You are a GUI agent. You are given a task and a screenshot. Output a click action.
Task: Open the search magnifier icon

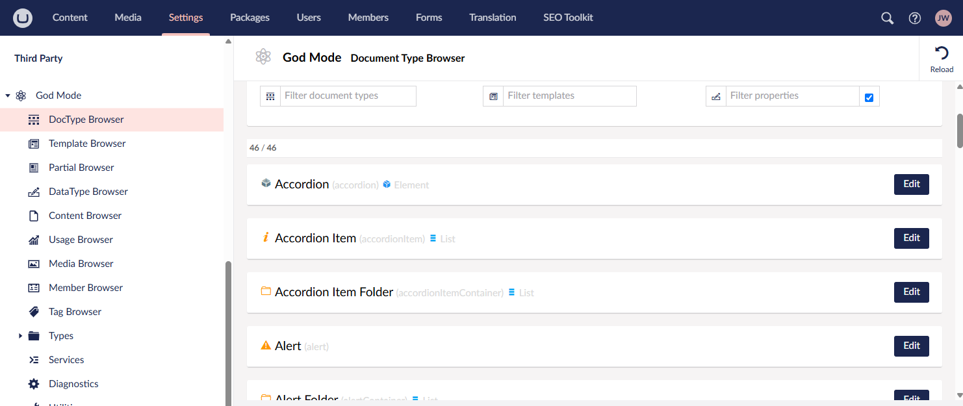[x=887, y=18]
